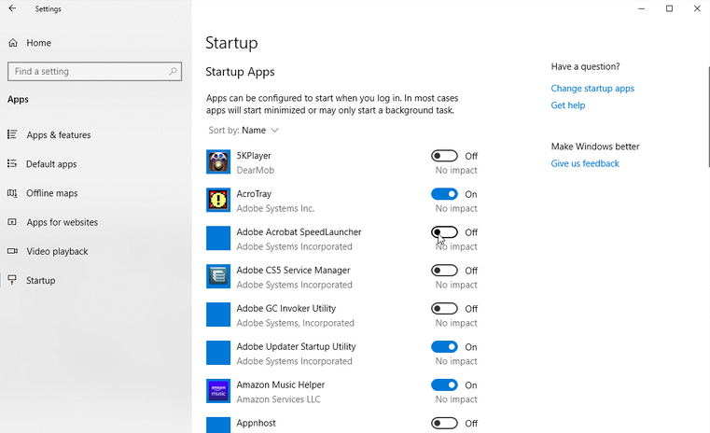This screenshot has width=710, height=433.
Task: Click the Appnhost app icon
Action: pos(218,425)
